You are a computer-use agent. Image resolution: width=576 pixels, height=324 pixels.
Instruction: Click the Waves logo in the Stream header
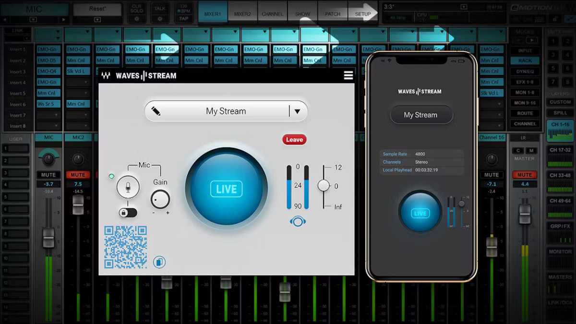point(106,75)
